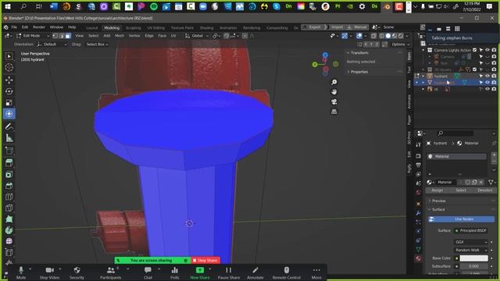Enable vertex select mode

point(55,36)
